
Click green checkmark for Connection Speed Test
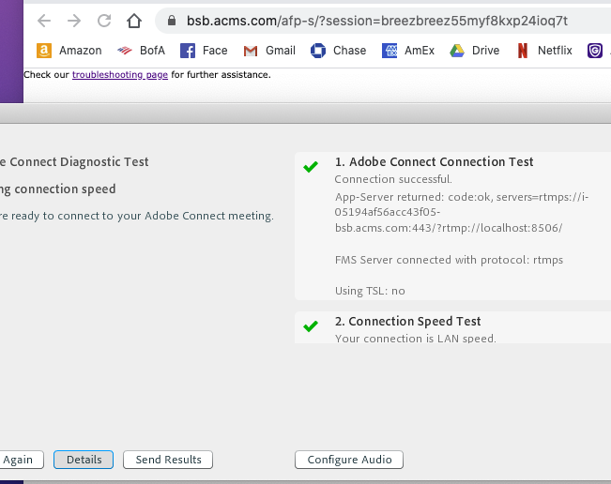(311, 325)
